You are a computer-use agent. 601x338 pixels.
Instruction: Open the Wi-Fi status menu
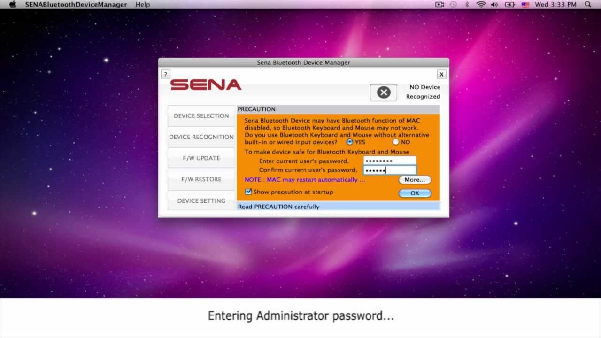[481, 4]
